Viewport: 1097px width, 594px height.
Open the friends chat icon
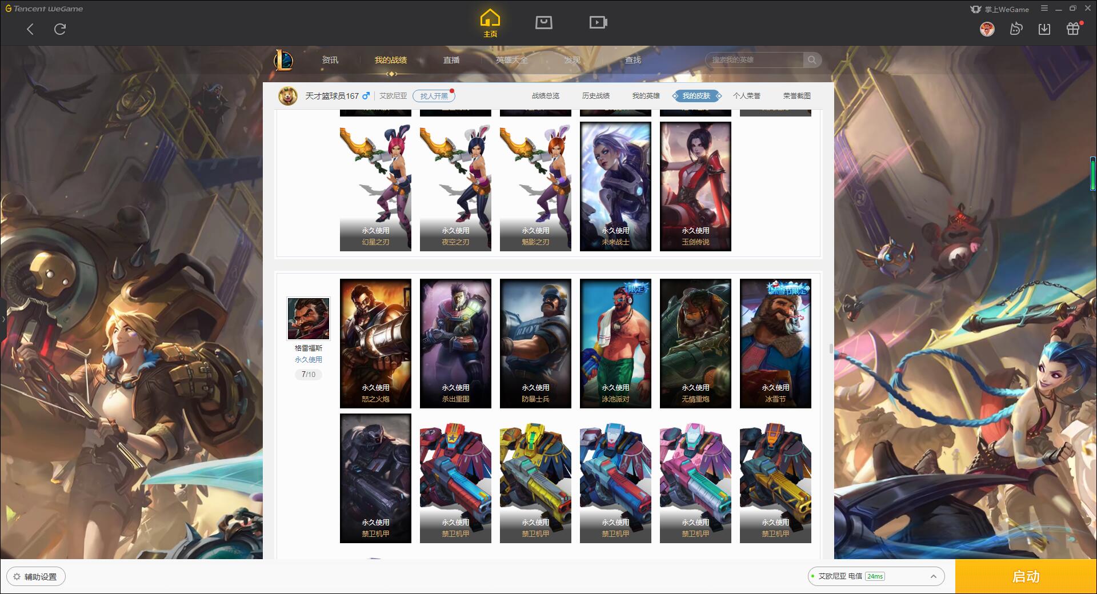point(1016,29)
